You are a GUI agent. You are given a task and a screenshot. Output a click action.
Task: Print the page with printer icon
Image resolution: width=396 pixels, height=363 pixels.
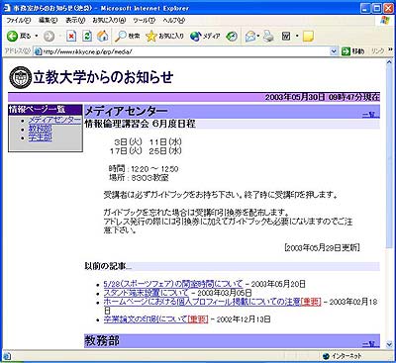pyautogui.click(x=269, y=36)
